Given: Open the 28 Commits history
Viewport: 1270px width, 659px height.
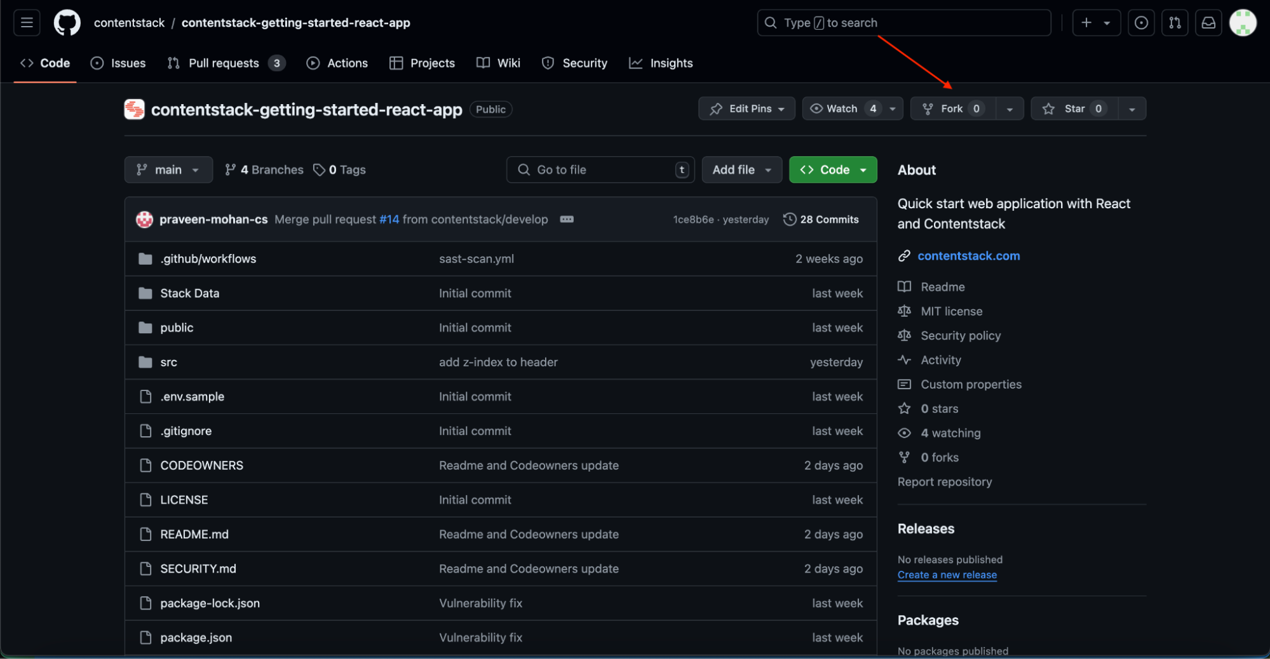Looking at the screenshot, I should click(x=821, y=219).
